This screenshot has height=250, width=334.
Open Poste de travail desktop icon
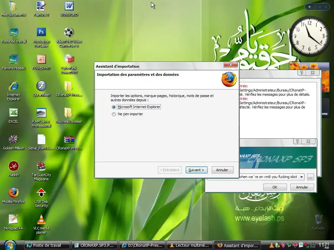[x=13, y=36]
